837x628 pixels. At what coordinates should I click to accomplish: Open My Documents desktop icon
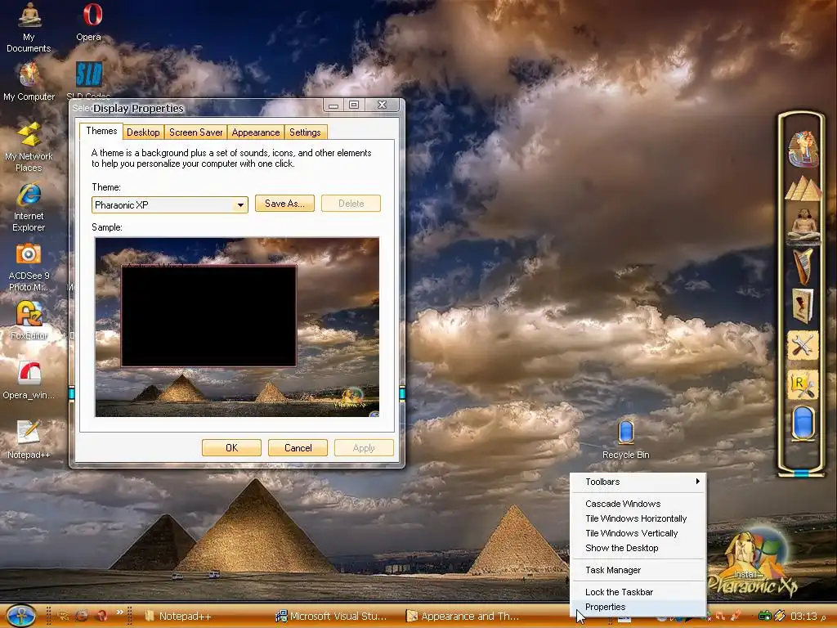pyautogui.click(x=29, y=28)
